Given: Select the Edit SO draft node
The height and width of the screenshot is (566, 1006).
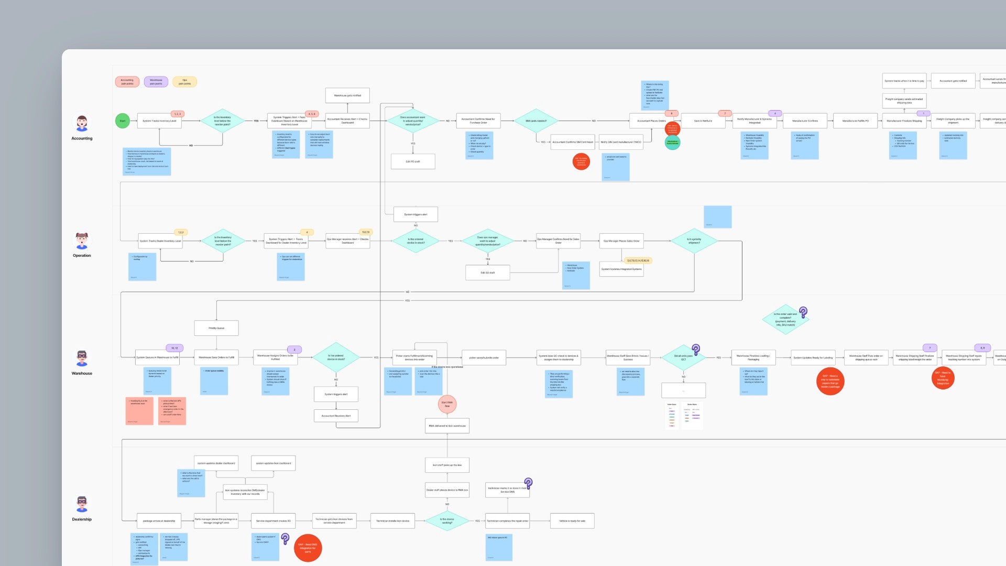Looking at the screenshot, I should point(487,273).
